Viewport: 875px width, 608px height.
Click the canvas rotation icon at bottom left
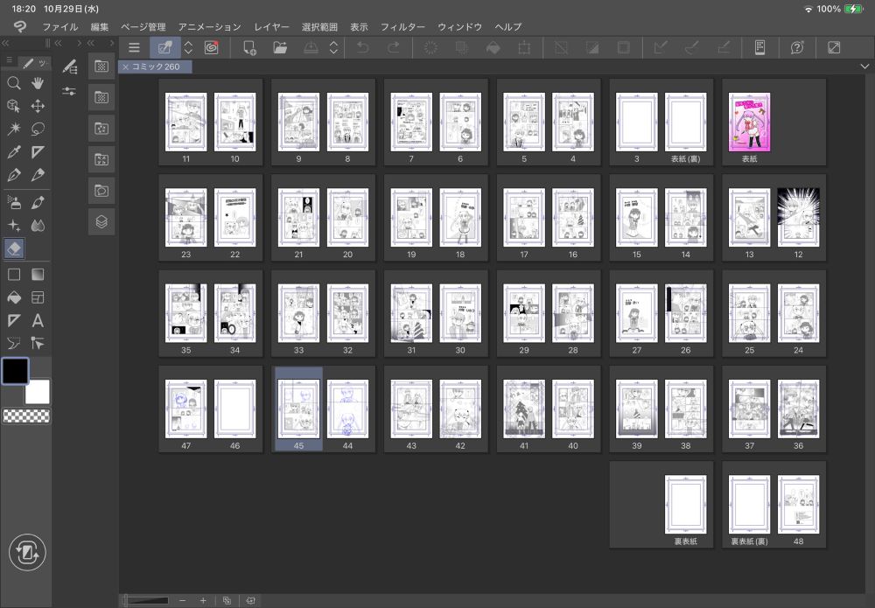[x=27, y=552]
